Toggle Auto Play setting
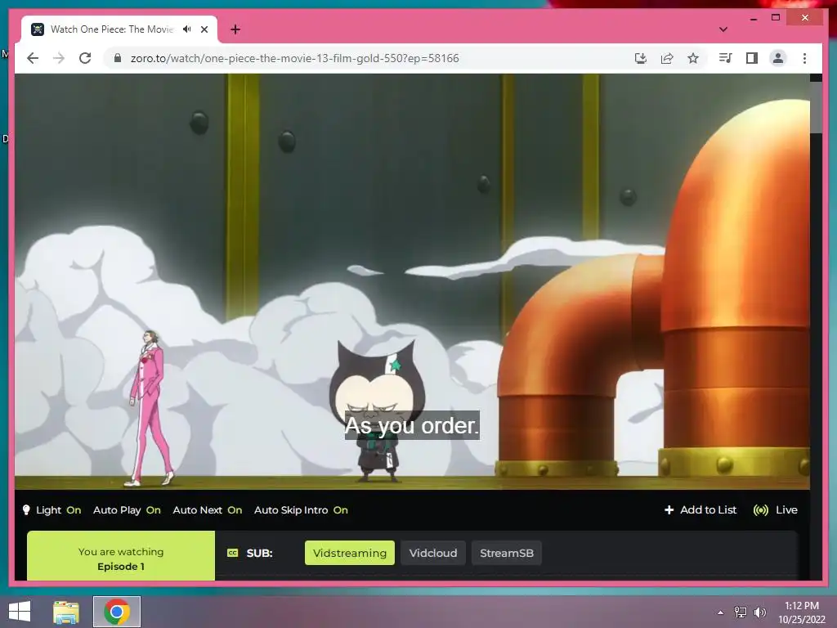Screen dimensions: 837x628 click(127, 510)
